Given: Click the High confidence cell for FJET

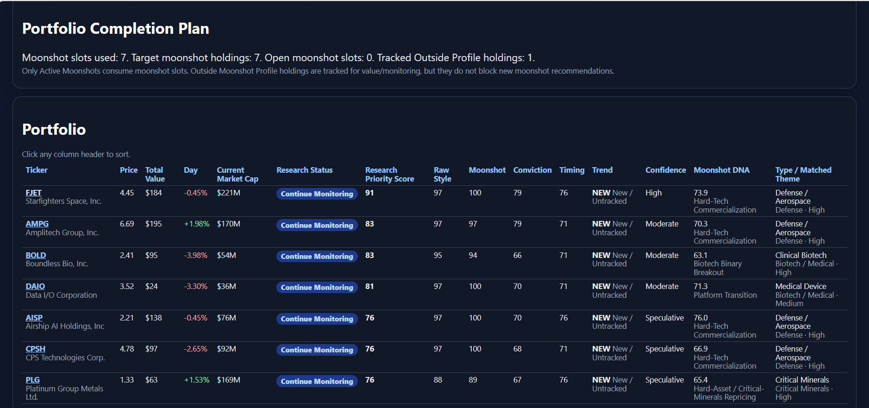Looking at the screenshot, I should (x=654, y=193).
